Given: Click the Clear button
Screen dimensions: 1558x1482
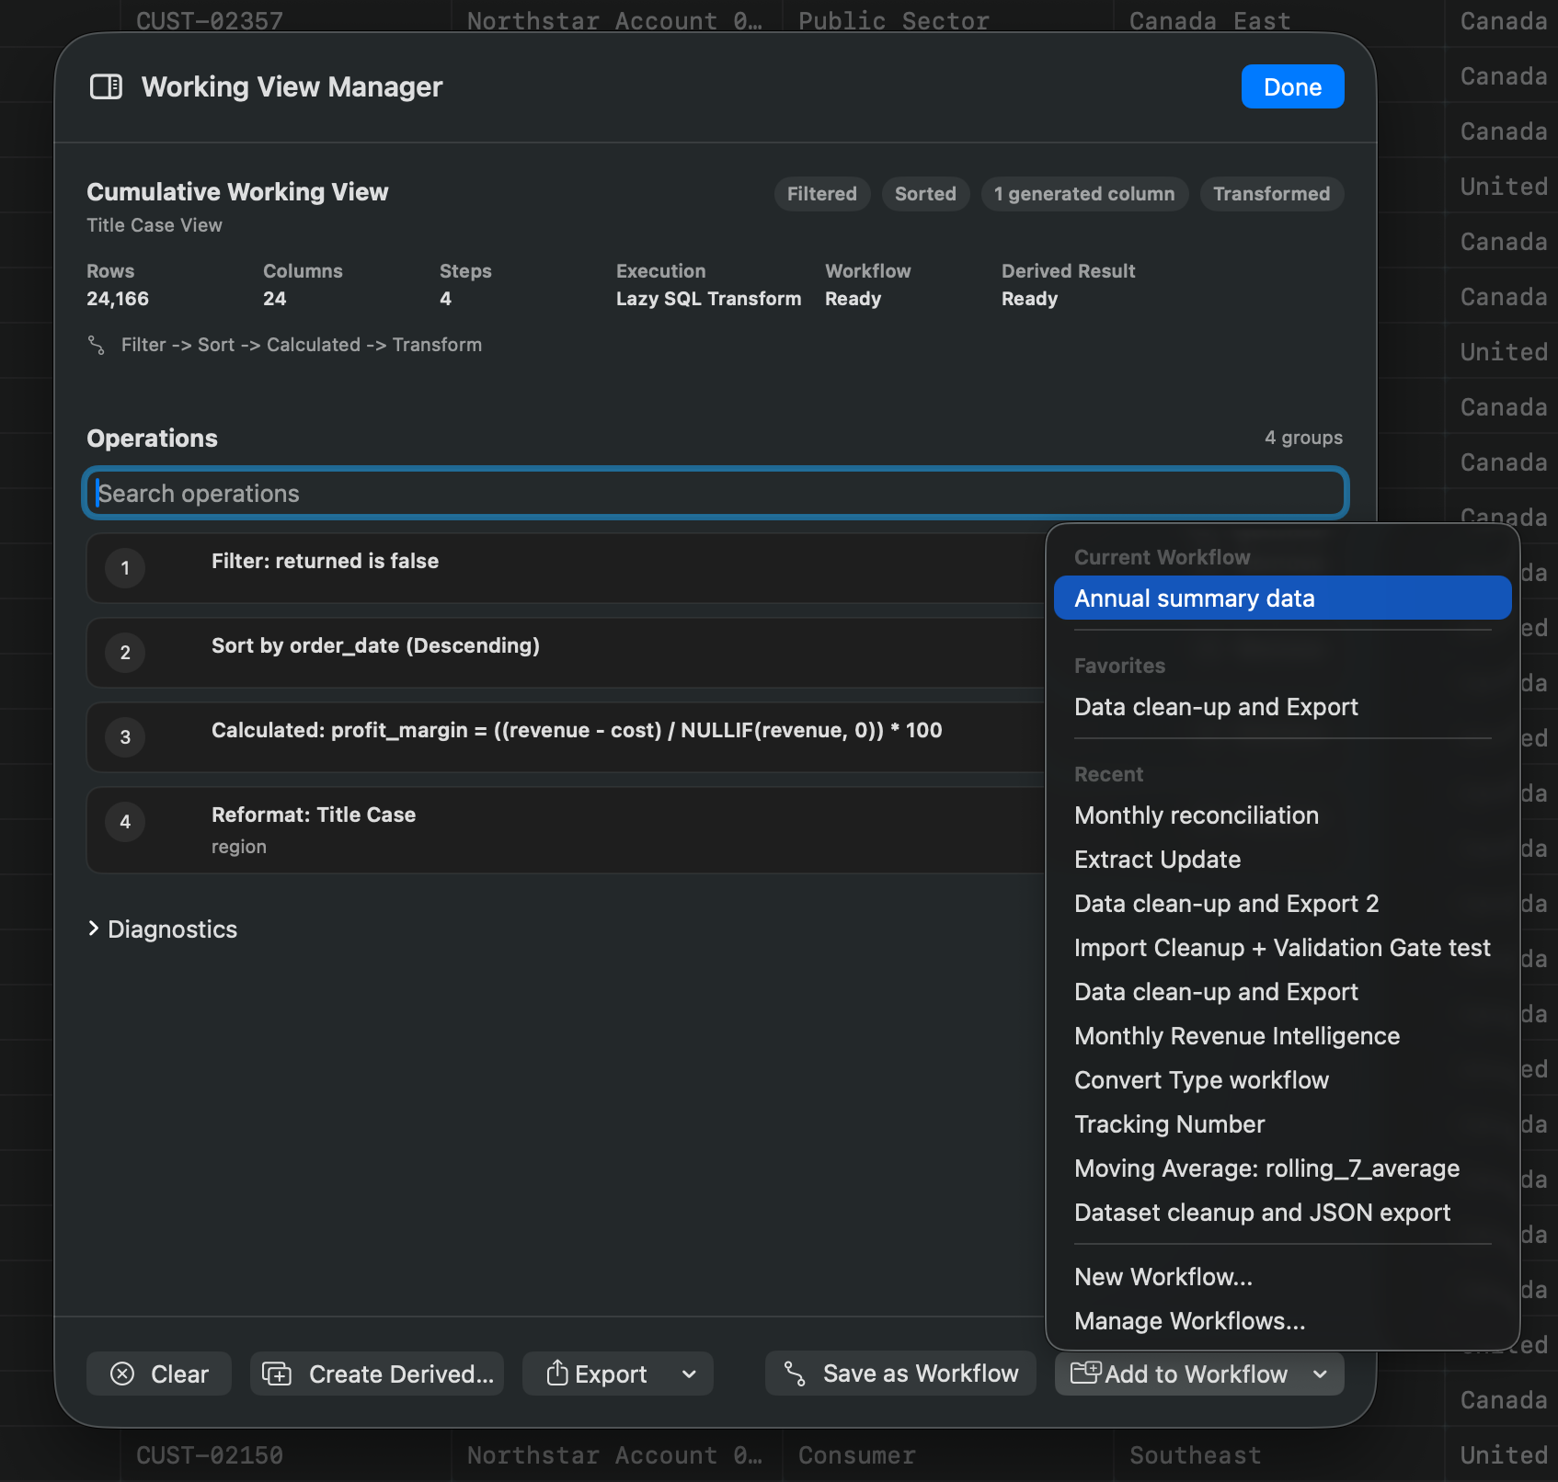Looking at the screenshot, I should pyautogui.click(x=158, y=1374).
